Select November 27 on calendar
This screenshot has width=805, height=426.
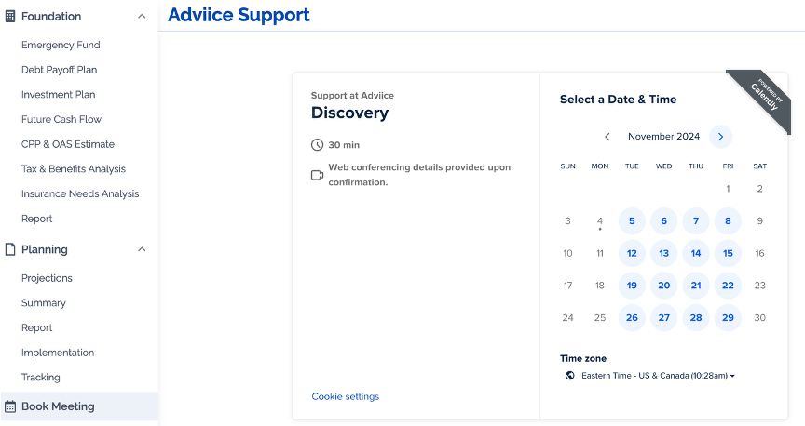pyautogui.click(x=663, y=318)
